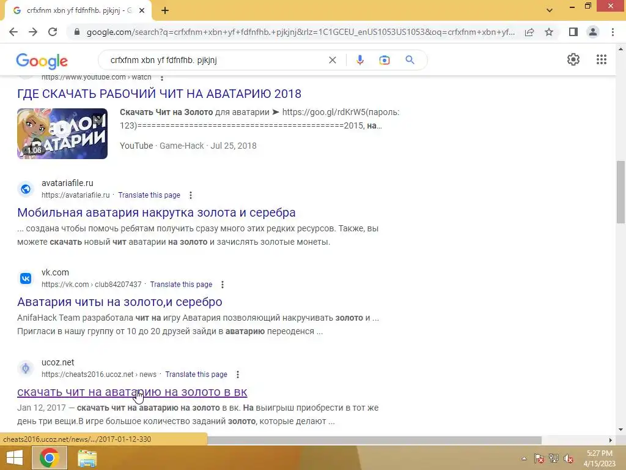Click YouTube · Game-Hack source text

coord(162,146)
